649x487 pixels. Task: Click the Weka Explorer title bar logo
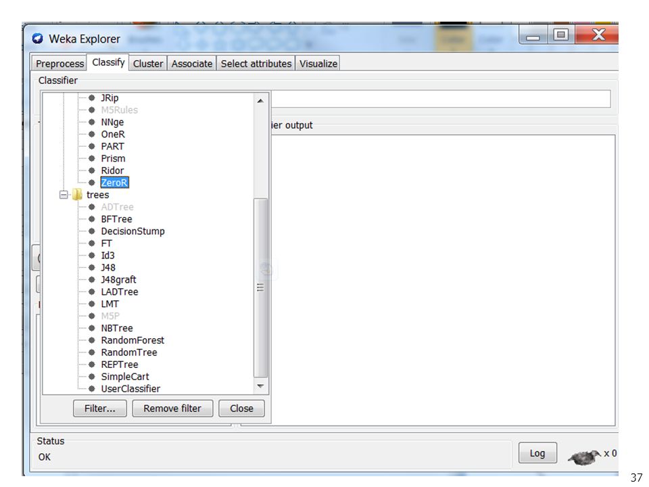coord(38,39)
